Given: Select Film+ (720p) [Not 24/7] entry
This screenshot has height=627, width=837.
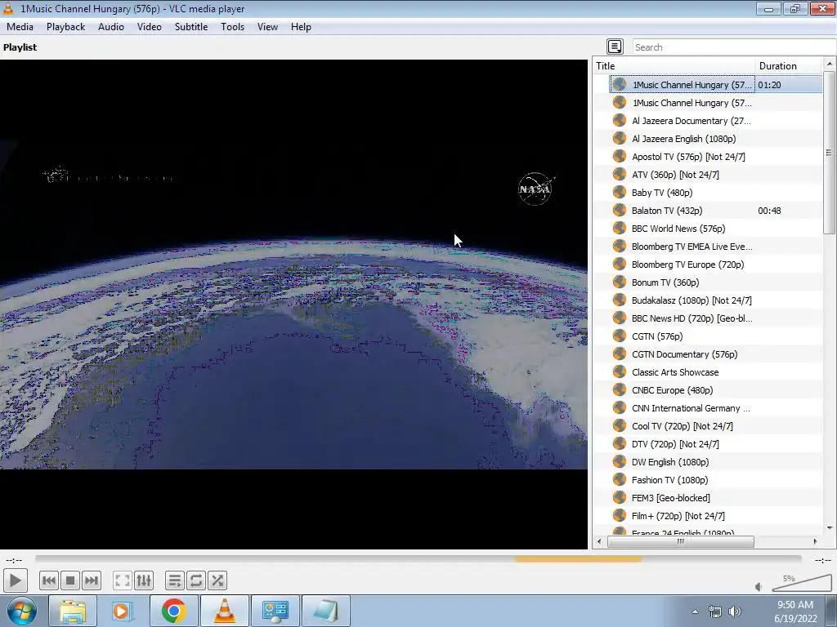Looking at the screenshot, I should pyautogui.click(x=708, y=516).
